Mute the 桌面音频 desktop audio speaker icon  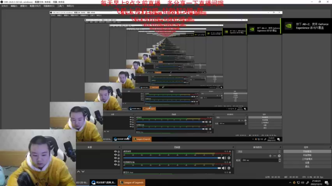point(224,158)
